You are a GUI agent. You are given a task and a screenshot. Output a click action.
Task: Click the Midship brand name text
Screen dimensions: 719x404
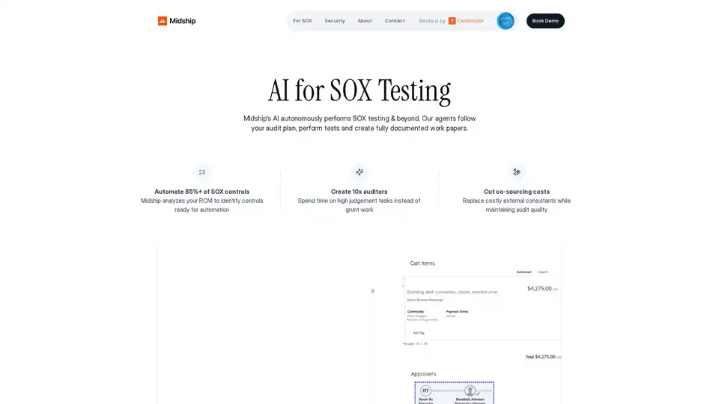pos(183,21)
